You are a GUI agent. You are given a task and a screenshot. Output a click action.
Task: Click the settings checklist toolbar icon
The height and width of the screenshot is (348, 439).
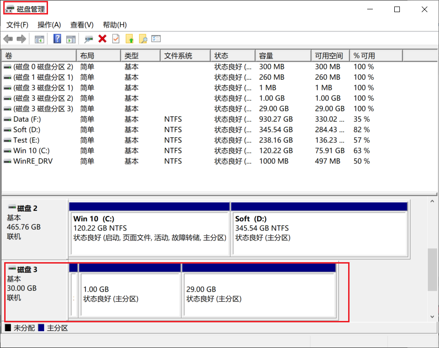pos(156,39)
